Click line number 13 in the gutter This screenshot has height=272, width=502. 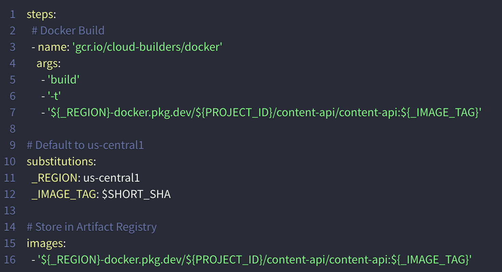coord(10,211)
